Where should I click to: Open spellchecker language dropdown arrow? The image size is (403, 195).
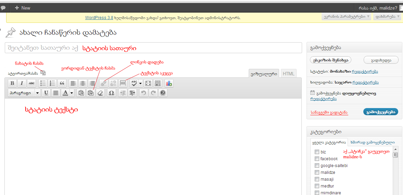(x=141, y=83)
